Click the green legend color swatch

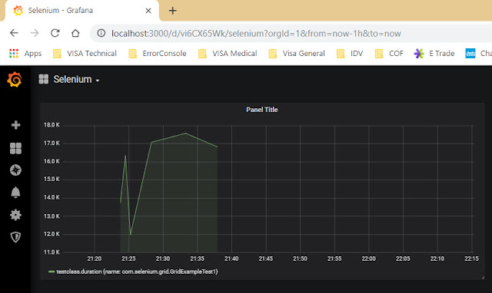[x=52, y=272]
